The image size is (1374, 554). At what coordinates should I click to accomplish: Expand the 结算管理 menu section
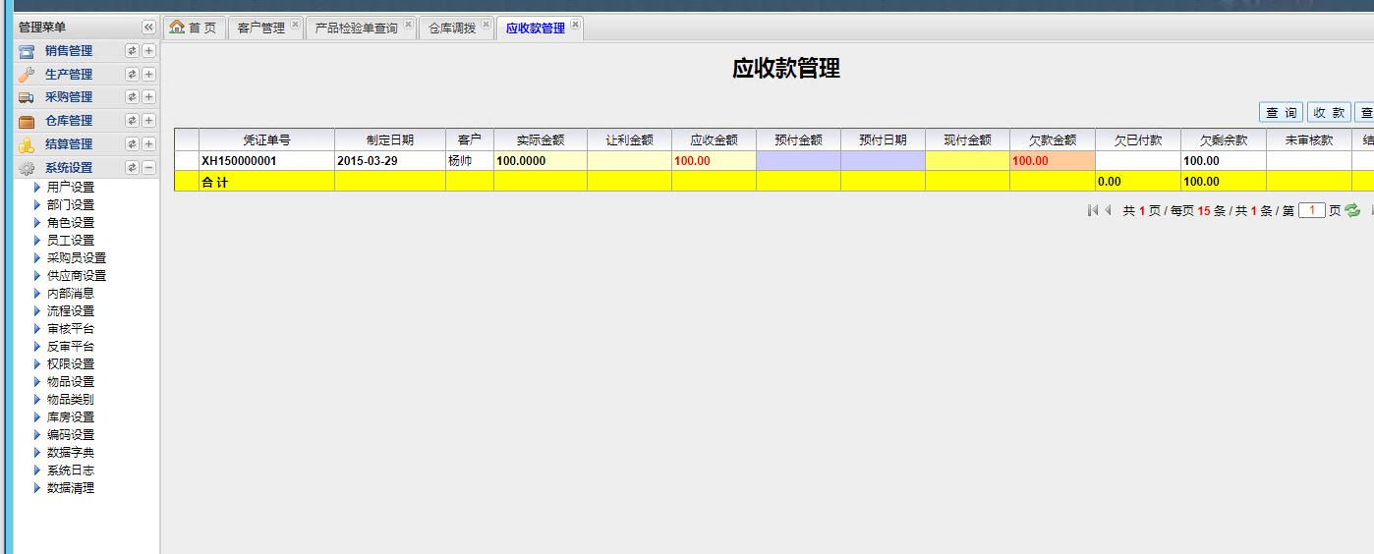(x=148, y=144)
